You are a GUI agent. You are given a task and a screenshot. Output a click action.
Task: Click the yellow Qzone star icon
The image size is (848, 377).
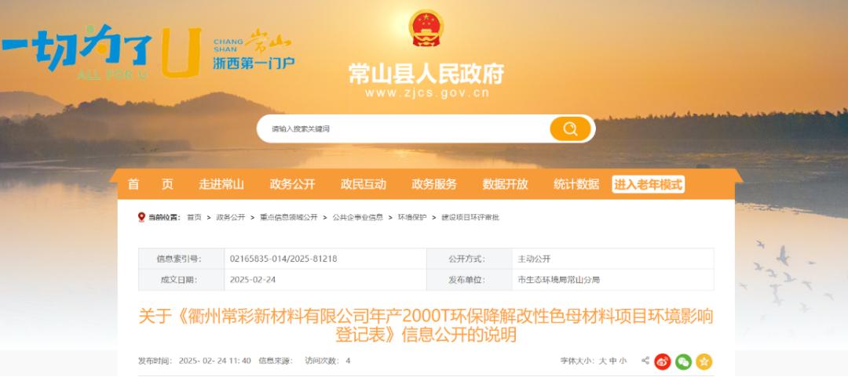(x=704, y=361)
